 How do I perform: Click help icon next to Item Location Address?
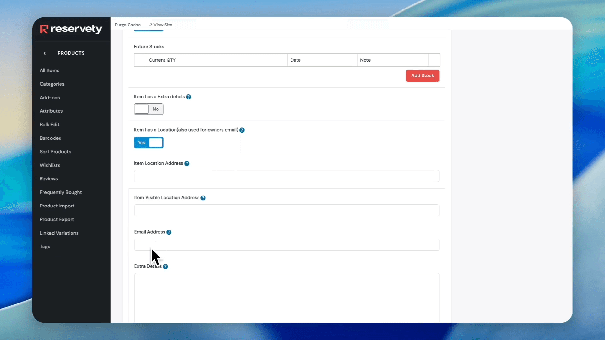pyautogui.click(x=187, y=163)
